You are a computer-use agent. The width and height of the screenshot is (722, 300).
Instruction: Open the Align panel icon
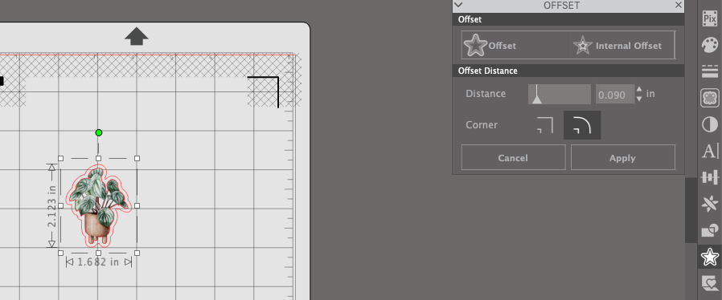click(710, 177)
